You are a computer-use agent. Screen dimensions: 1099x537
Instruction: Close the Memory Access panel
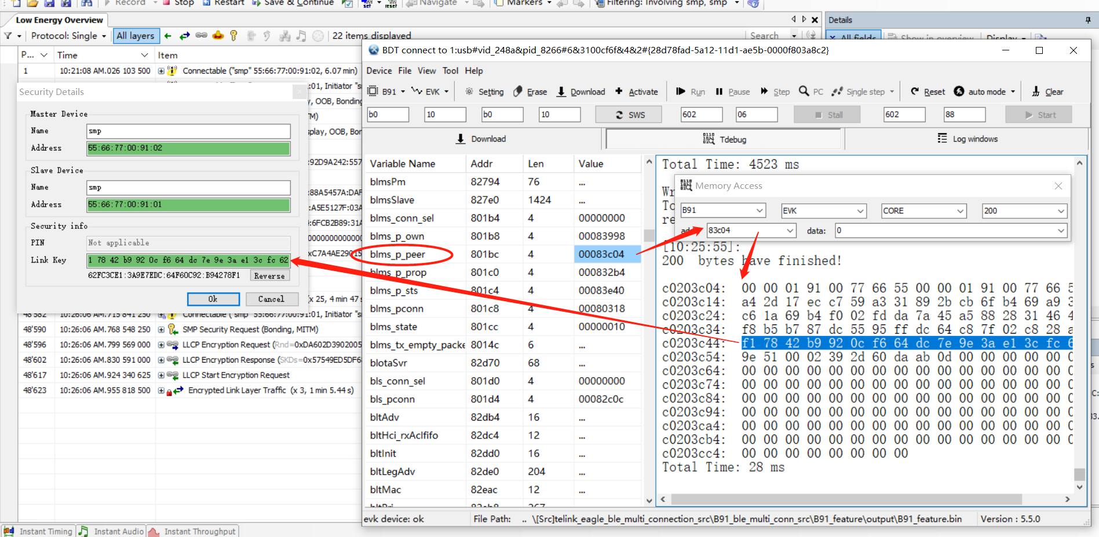pyautogui.click(x=1058, y=186)
